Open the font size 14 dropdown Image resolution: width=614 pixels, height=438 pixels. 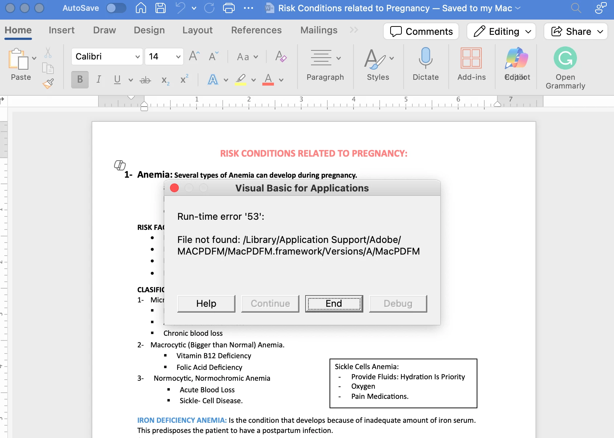[x=178, y=57]
